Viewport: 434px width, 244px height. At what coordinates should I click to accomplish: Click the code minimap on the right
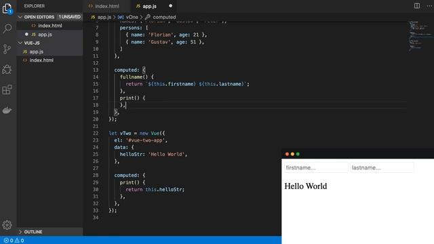pyautogui.click(x=420, y=36)
